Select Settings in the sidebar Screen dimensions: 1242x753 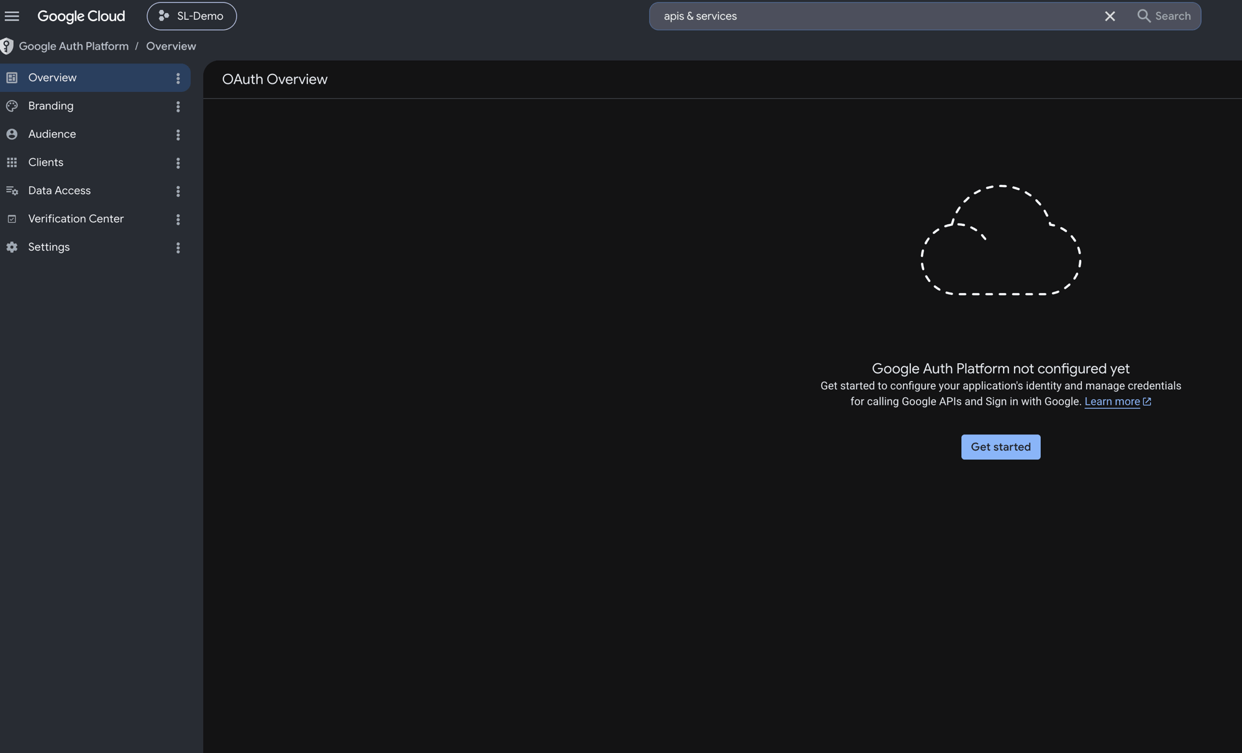coord(95,247)
